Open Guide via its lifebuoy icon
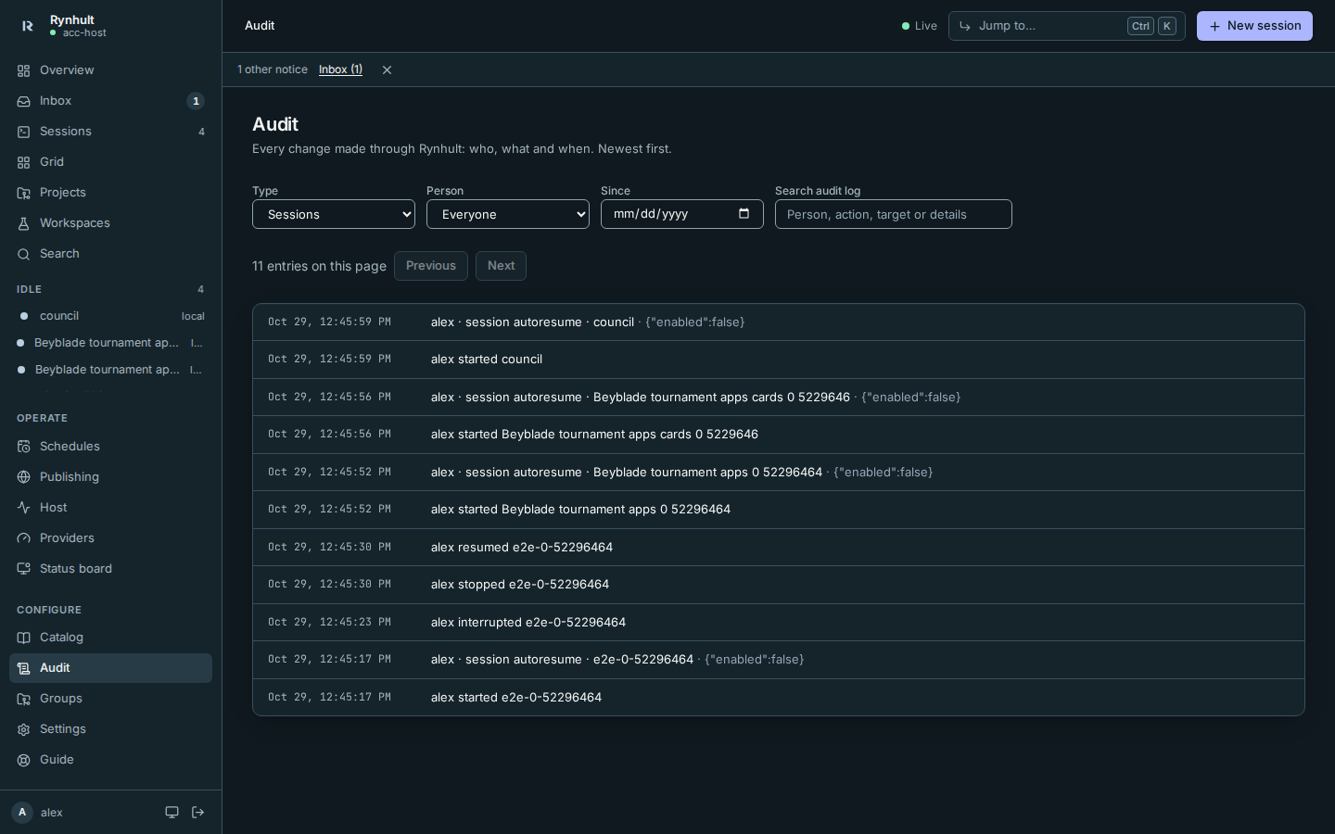 click(x=23, y=760)
